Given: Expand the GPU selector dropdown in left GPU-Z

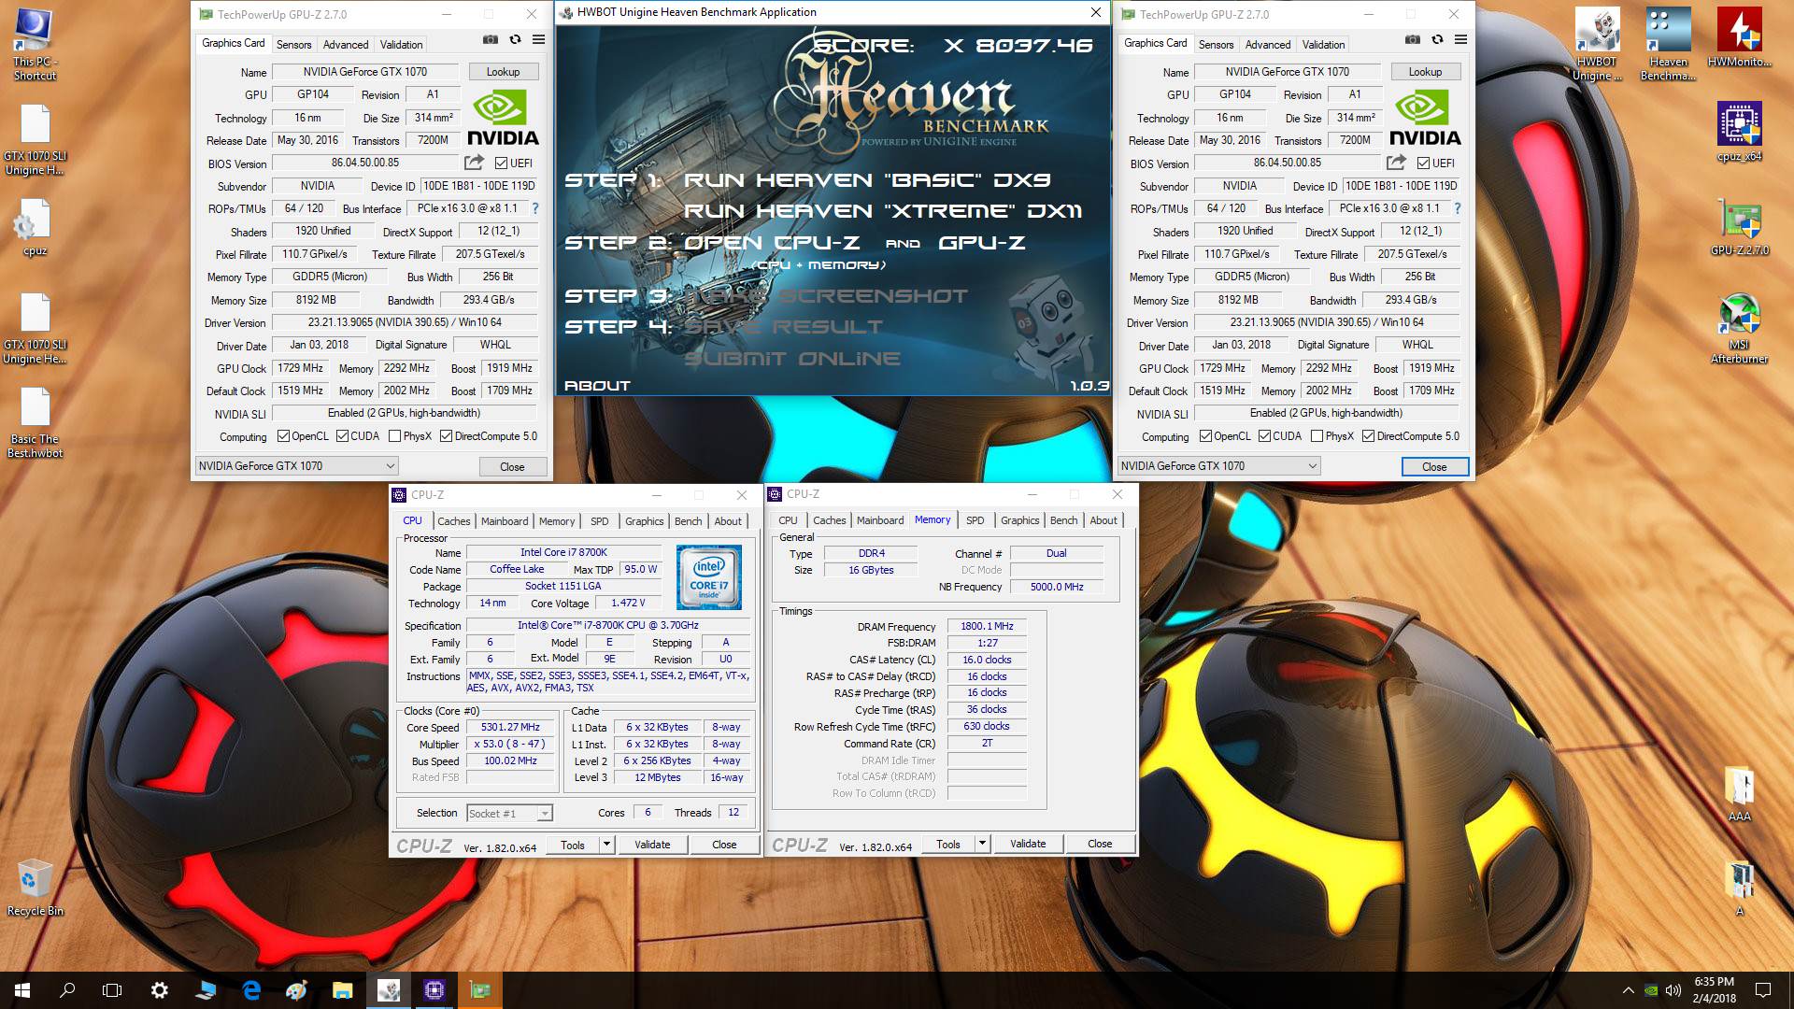Looking at the screenshot, I should coord(297,466).
